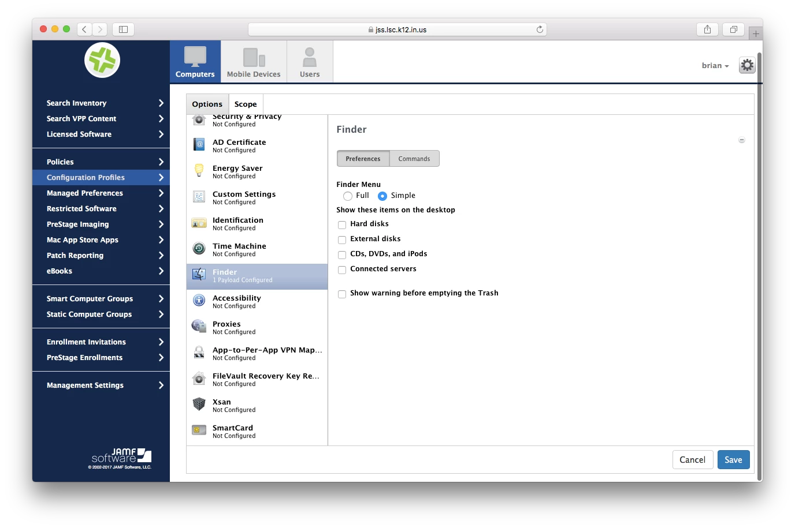Viewport: 795px width, 528px height.
Task: Select the FileVault Recovery Key icon
Action: pyautogui.click(x=199, y=379)
